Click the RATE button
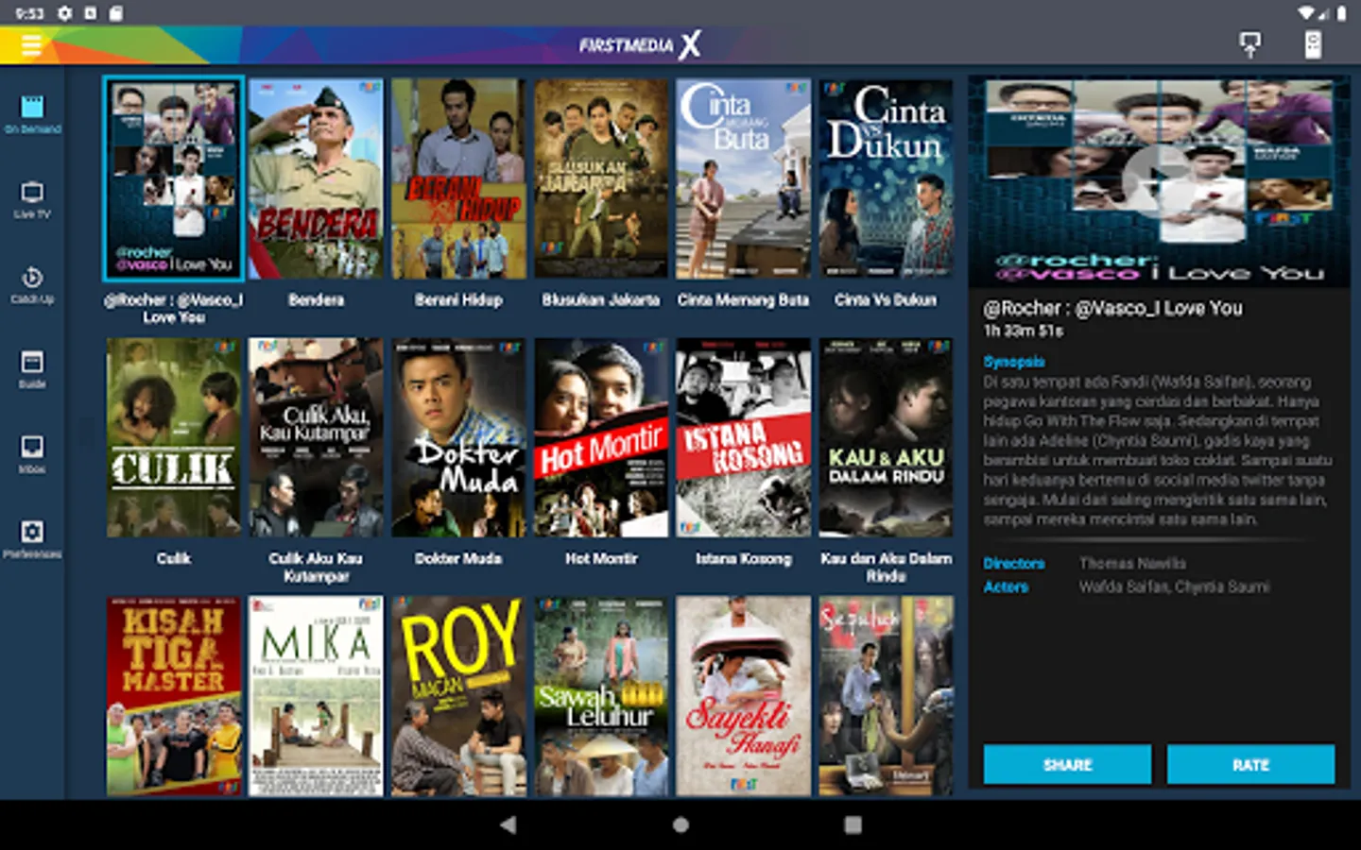 [x=1250, y=764]
